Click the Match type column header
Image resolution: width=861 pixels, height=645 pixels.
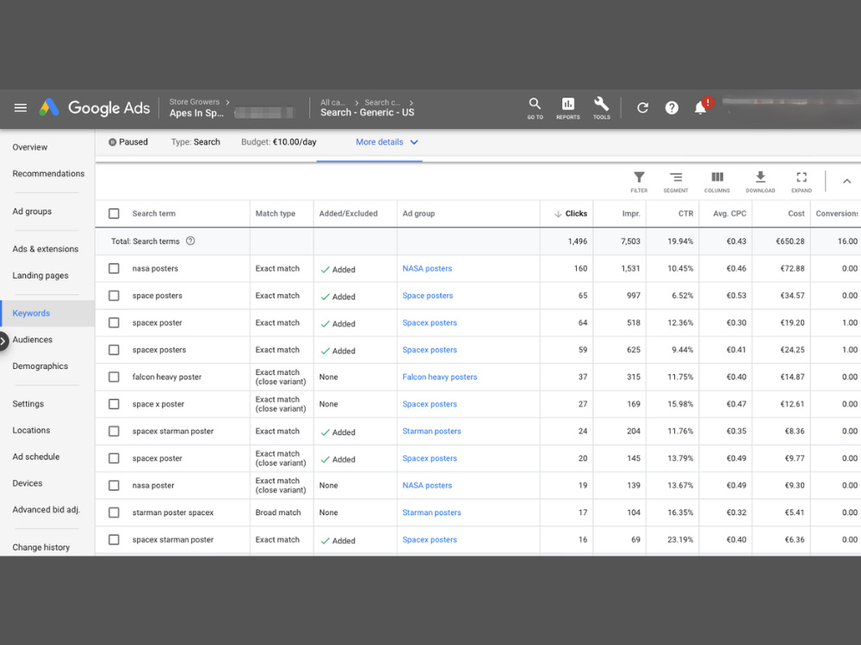coord(276,213)
